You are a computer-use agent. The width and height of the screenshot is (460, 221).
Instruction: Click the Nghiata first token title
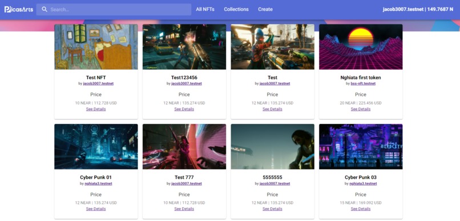pyautogui.click(x=361, y=78)
